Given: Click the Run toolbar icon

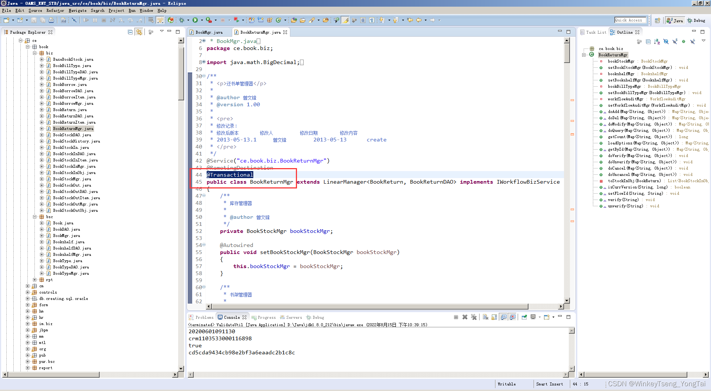Looking at the screenshot, I should tap(196, 20).
